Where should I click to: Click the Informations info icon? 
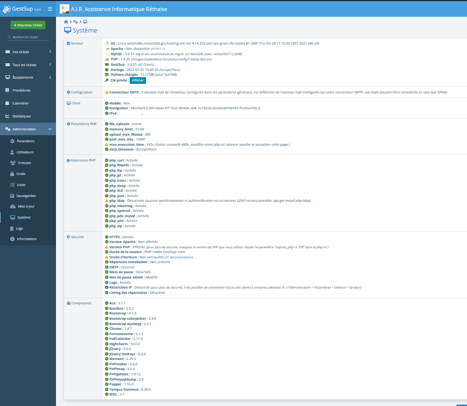click(x=12, y=239)
